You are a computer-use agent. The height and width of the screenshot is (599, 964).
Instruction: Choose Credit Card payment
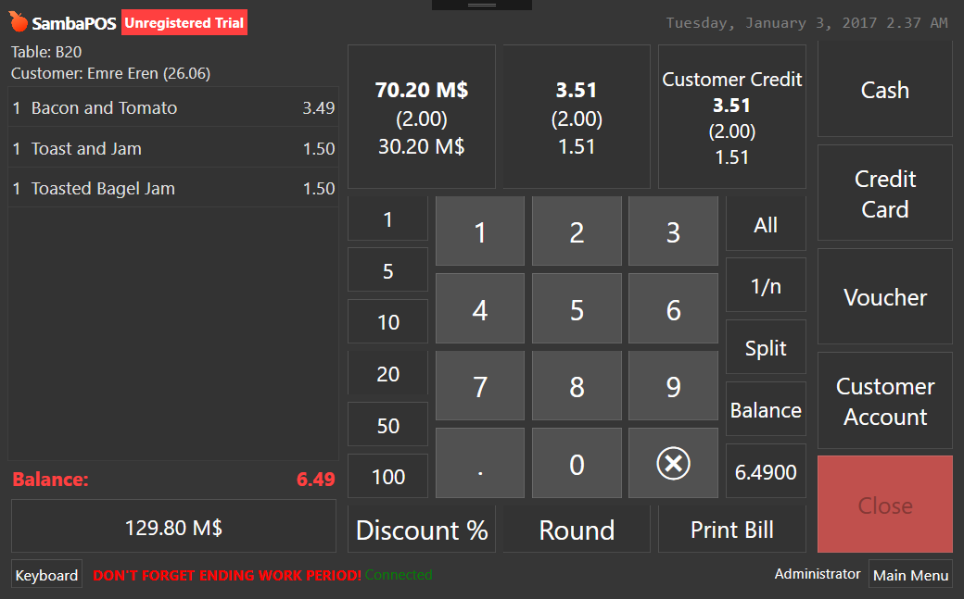pos(884,193)
